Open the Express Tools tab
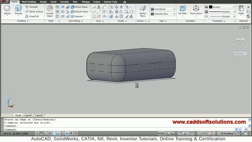Viewport: 252px width, 142px height. tap(110, 2)
